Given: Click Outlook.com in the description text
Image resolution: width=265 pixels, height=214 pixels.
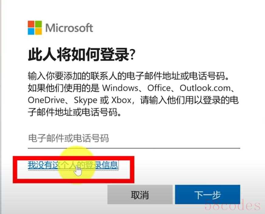Looking at the screenshot, I should (x=205, y=88).
